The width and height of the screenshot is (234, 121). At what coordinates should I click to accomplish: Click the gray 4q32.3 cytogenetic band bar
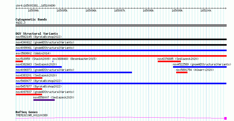tap(121, 25)
